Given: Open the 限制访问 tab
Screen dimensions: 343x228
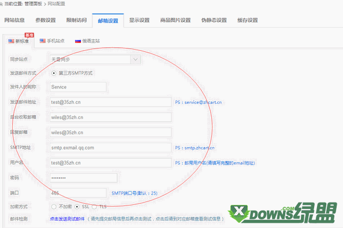Looking at the screenshot, I should coord(77,20).
